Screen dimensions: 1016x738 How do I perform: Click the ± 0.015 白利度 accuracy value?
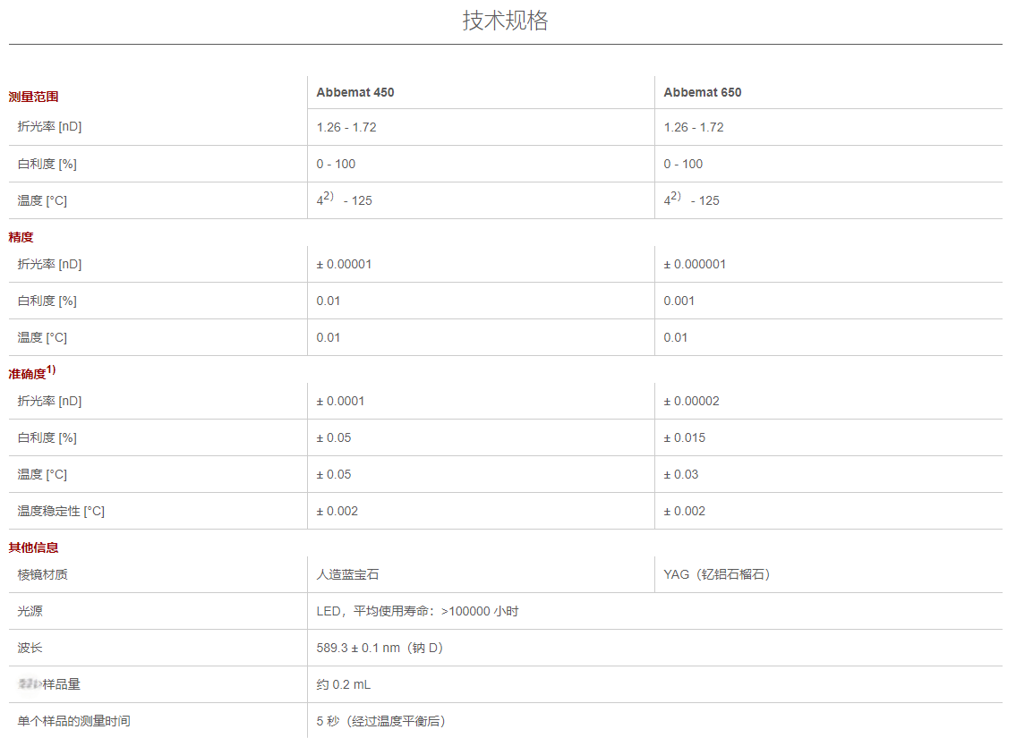click(x=684, y=437)
